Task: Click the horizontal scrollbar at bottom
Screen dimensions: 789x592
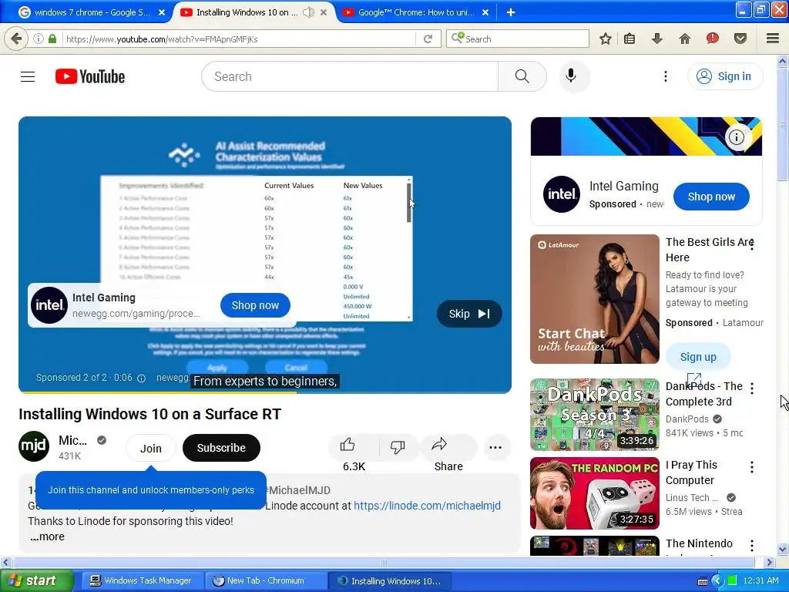Action: [x=384, y=562]
